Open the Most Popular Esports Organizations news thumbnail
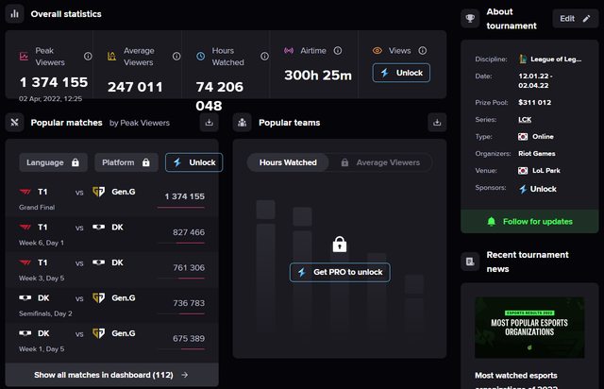This screenshot has width=604, height=389. click(x=529, y=328)
